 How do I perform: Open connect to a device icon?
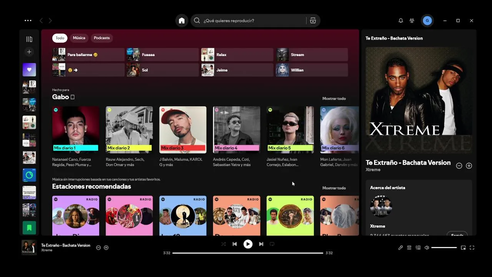point(418,248)
